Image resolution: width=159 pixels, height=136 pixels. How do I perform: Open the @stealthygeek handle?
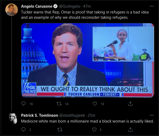coord(72,115)
